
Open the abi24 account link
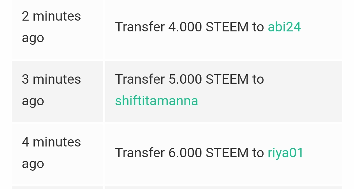[x=284, y=27]
